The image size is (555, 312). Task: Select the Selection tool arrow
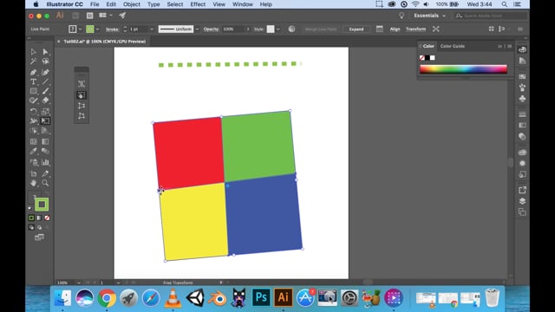click(33, 52)
